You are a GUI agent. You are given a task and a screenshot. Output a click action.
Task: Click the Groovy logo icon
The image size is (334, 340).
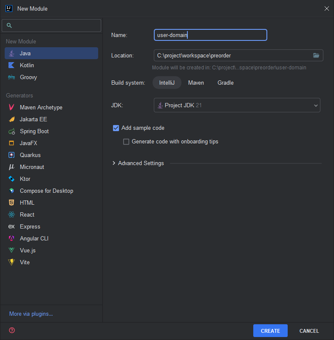[11, 77]
